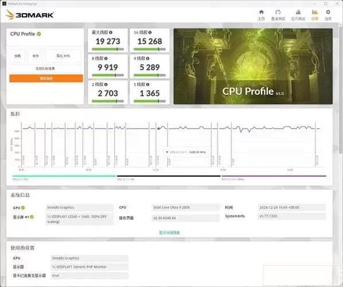Toggle the black CPU legend line
The width and height of the screenshot is (343, 287).
click(169, 176)
